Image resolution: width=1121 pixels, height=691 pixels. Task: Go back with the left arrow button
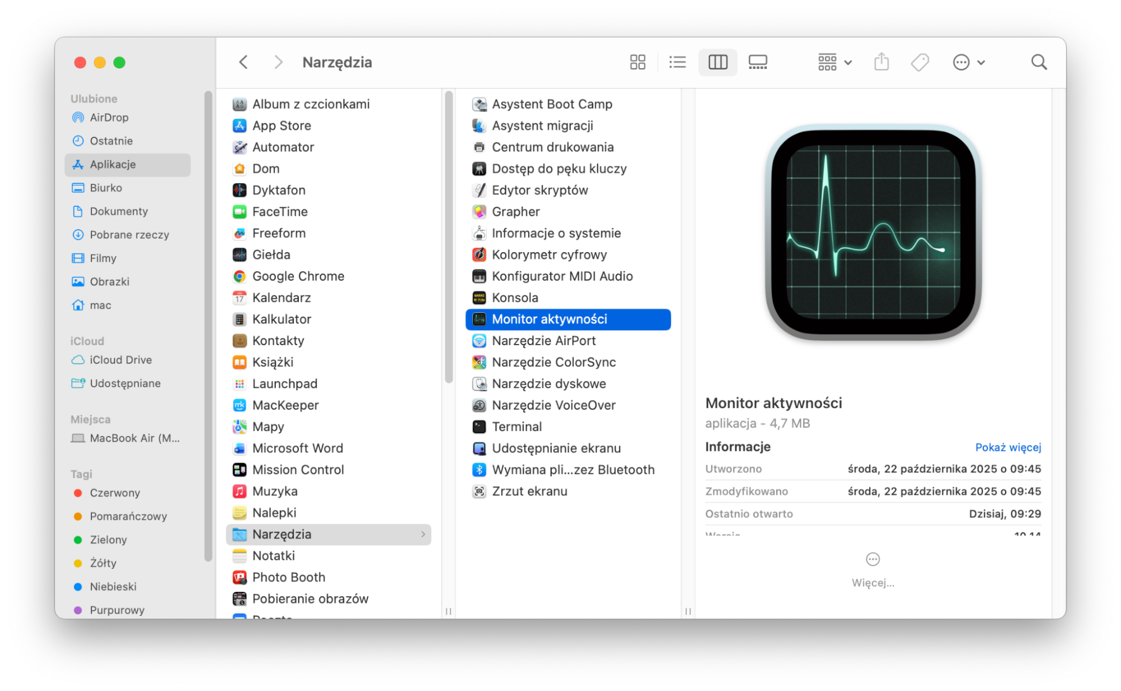[x=243, y=62]
